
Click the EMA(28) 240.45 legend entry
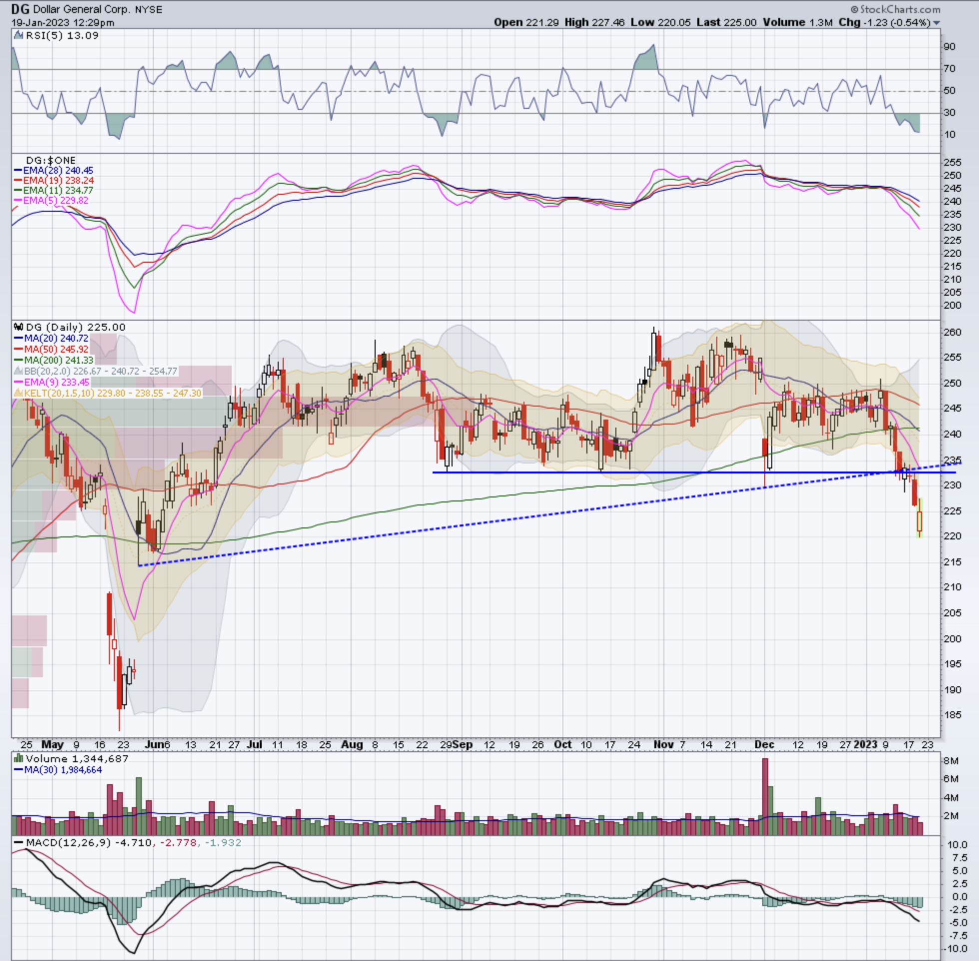pos(53,171)
